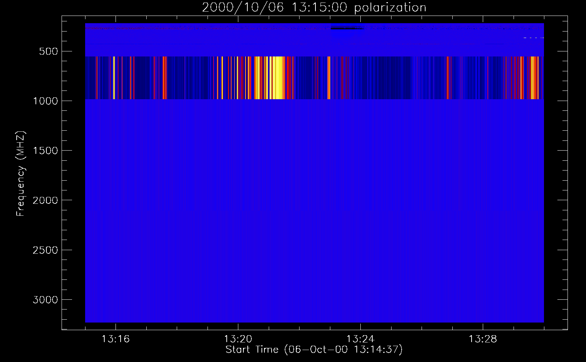Click the 2500 frequency tick label
This screenshot has width=586, height=362.
tap(45, 250)
